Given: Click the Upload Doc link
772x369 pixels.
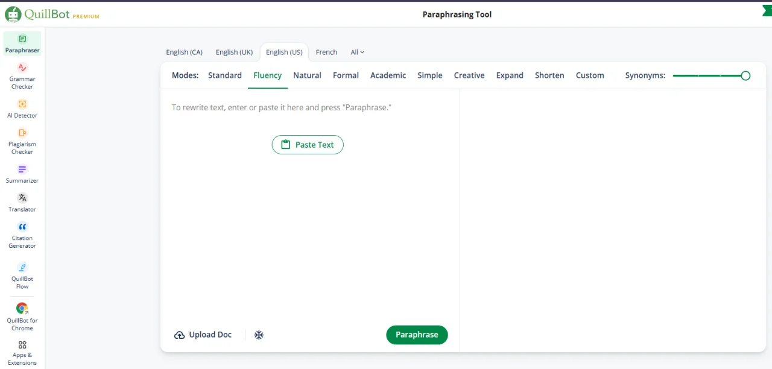Looking at the screenshot, I should [x=203, y=335].
